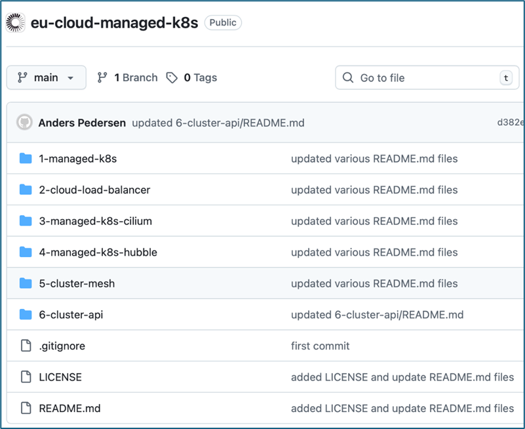Click the folder icon beside 3-managed-k8s-cilium
This screenshot has height=429, width=525.
[26, 220]
